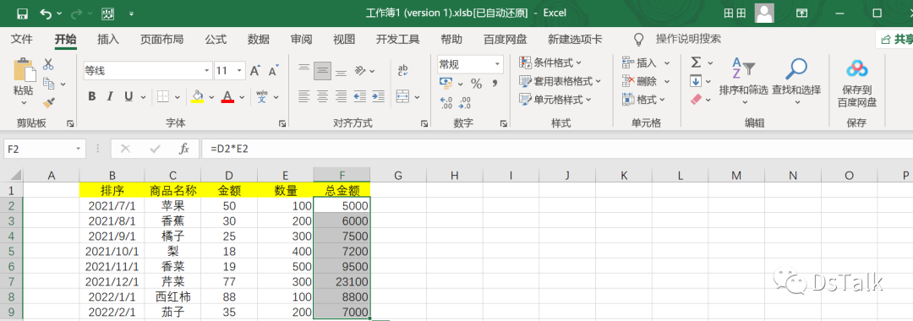
Task: Apply accounting currency number format
Action: [x=446, y=84]
